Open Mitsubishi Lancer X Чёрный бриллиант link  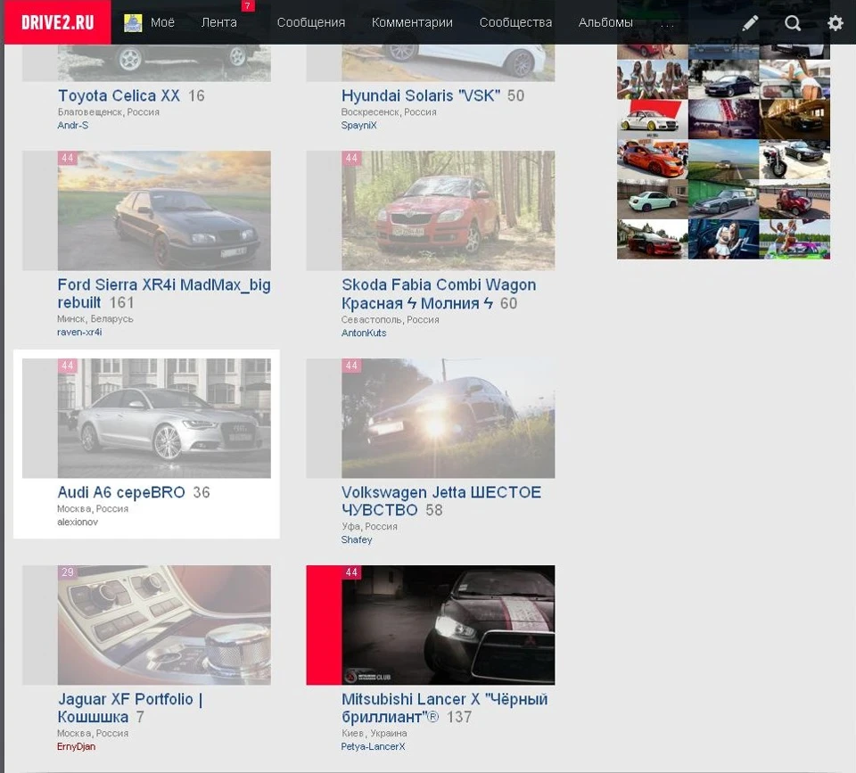click(x=444, y=708)
